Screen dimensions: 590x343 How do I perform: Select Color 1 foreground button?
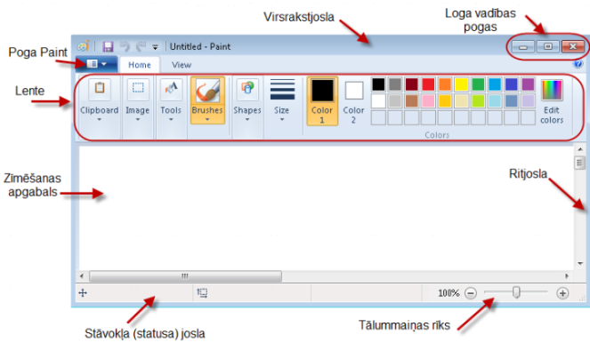click(x=322, y=101)
